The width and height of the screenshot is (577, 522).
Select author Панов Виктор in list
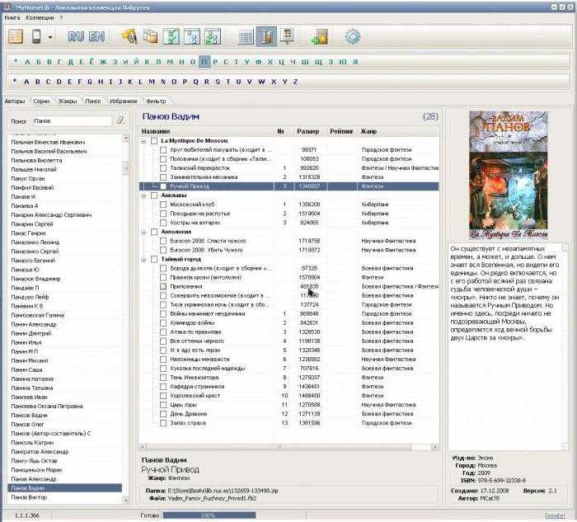tap(29, 497)
